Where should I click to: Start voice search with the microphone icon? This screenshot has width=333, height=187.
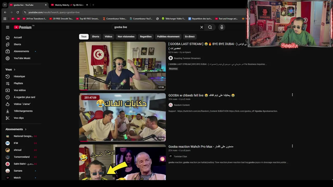tap(222, 27)
